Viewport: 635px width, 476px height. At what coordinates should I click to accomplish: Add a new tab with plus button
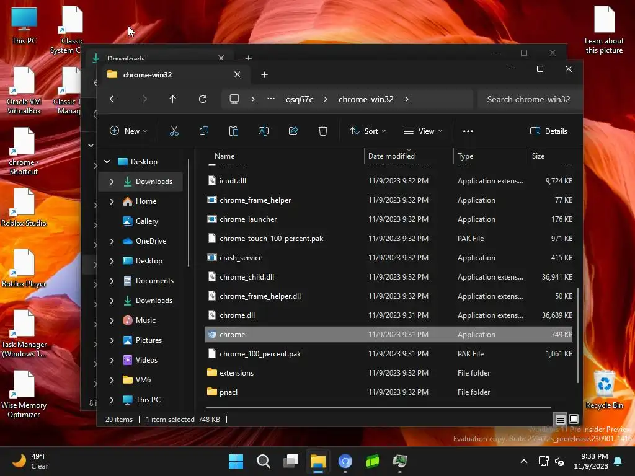[264, 74]
